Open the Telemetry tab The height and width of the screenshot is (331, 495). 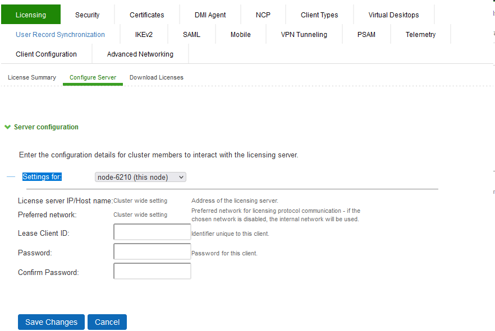[420, 34]
